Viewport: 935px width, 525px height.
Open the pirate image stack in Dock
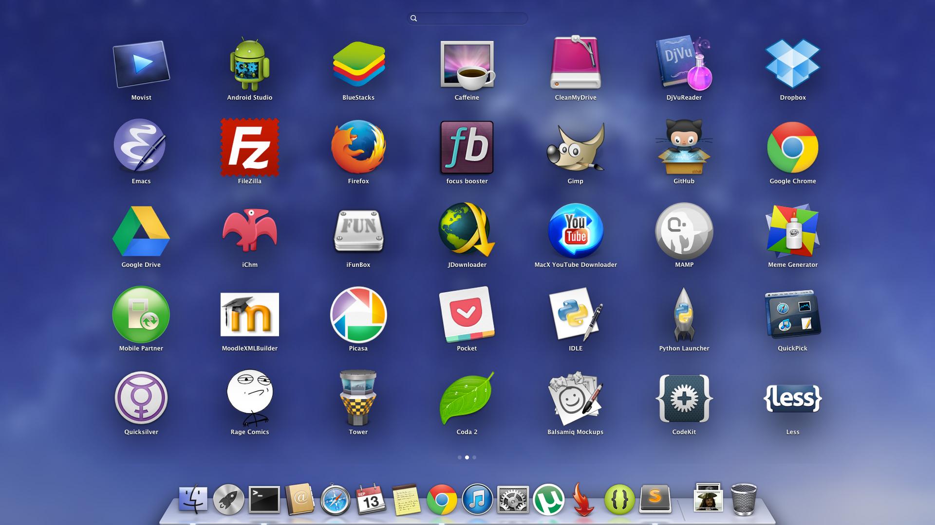tap(708, 498)
